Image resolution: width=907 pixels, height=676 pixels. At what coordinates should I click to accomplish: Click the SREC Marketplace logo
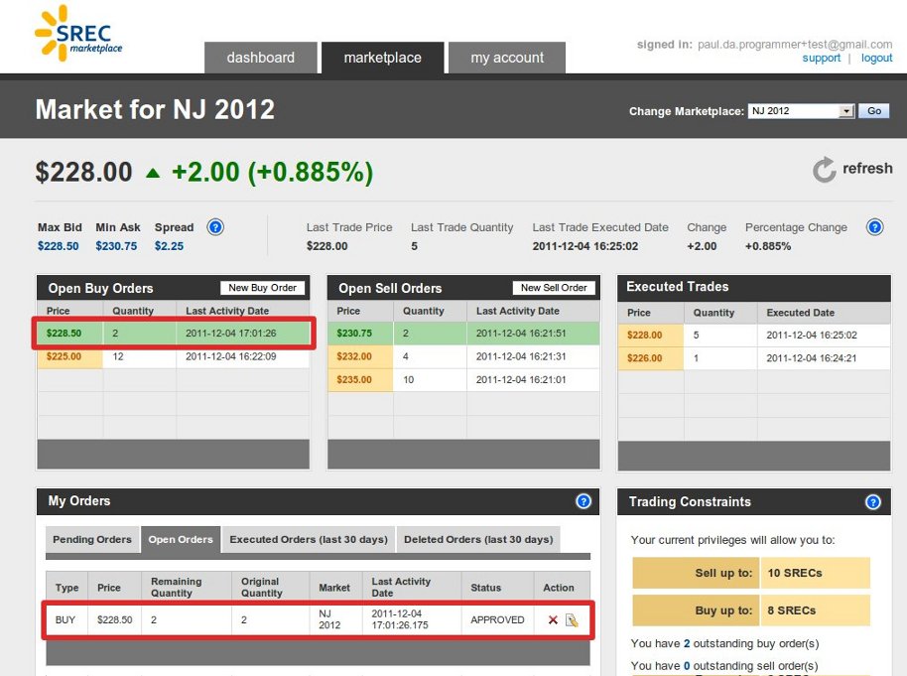click(x=77, y=33)
